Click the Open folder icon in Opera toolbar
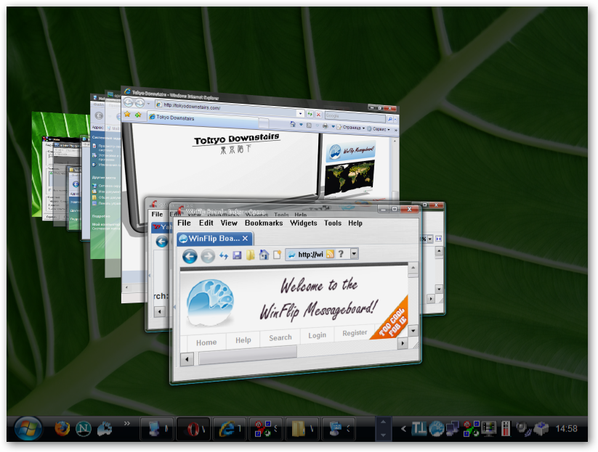The height and width of the screenshot is (452, 598). (250, 255)
